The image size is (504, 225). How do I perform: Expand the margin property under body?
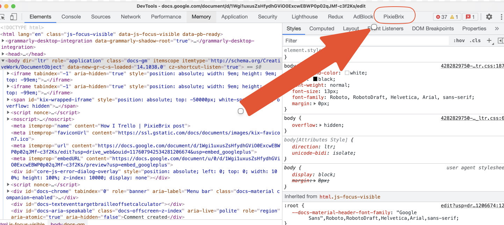pos(315,103)
